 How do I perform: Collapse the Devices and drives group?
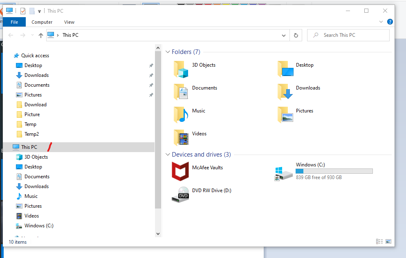coord(168,155)
